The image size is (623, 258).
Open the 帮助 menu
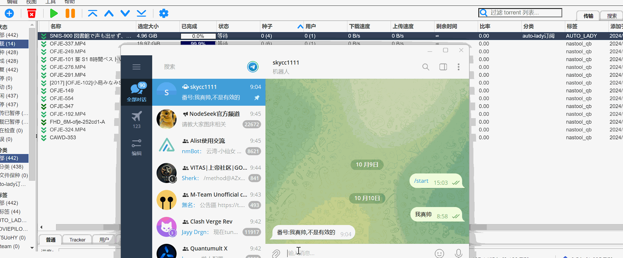pyautogui.click(x=69, y=2)
